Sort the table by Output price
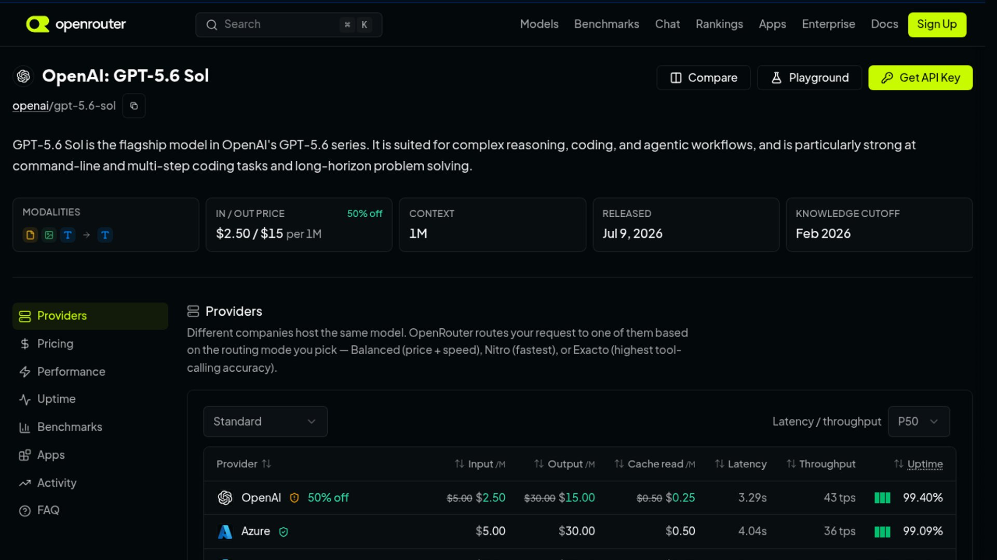997x560 pixels. [564, 464]
